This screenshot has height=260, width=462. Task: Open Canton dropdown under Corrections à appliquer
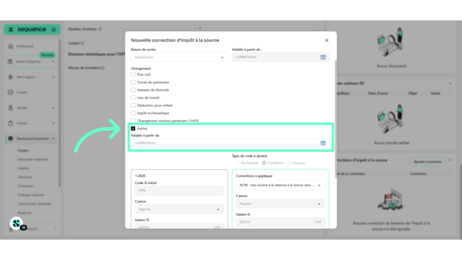click(x=280, y=203)
